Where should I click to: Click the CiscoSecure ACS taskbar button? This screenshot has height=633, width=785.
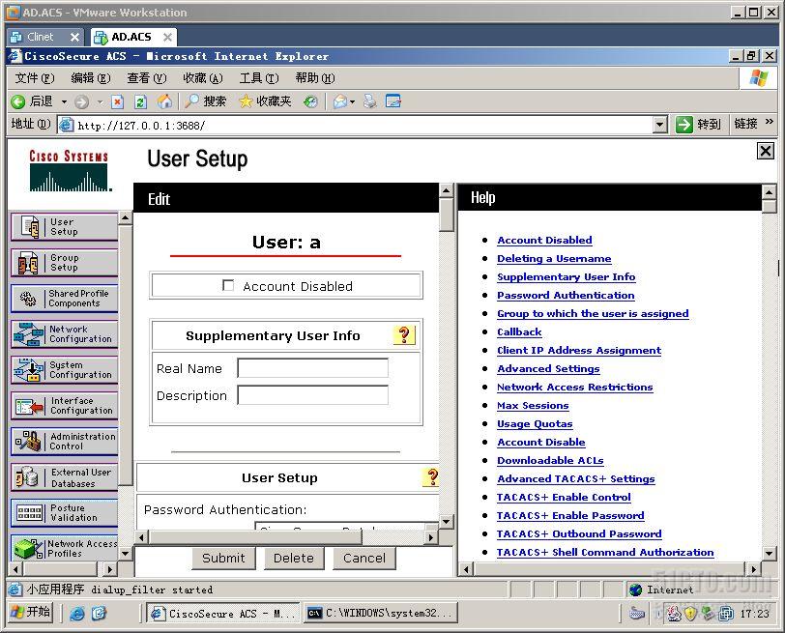click(222, 613)
